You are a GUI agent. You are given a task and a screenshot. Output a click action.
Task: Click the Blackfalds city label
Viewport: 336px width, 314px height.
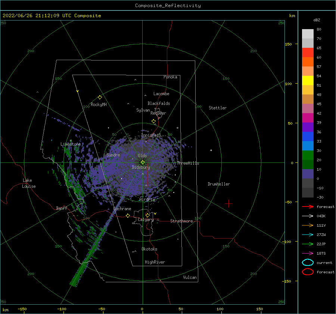click(159, 103)
